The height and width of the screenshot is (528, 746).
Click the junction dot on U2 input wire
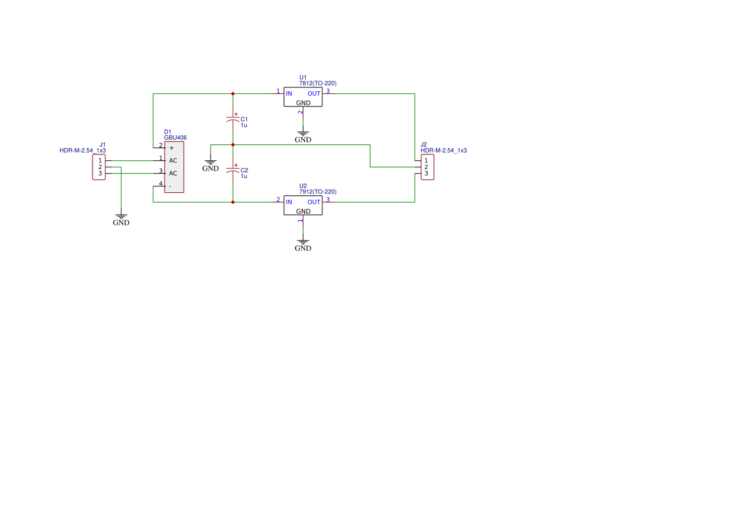click(233, 202)
